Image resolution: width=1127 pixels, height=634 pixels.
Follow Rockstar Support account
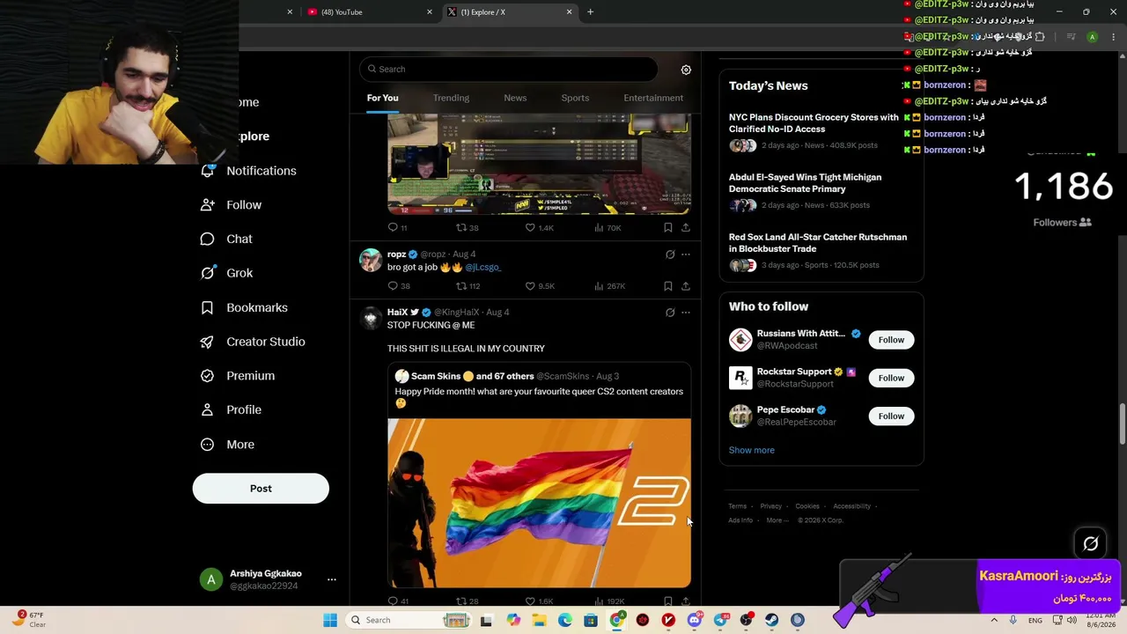pos(891,378)
